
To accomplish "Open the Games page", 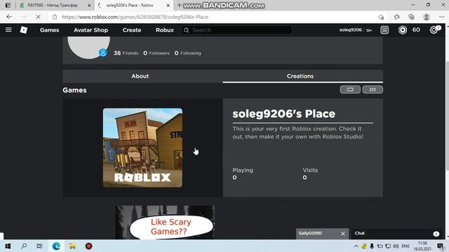I will pos(50,30).
